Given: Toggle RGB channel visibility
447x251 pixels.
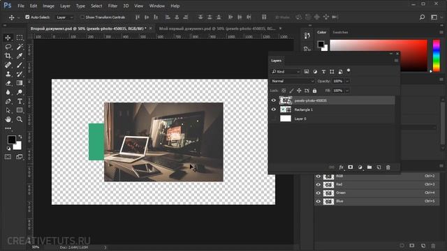Looking at the screenshot, I should coord(318,176).
